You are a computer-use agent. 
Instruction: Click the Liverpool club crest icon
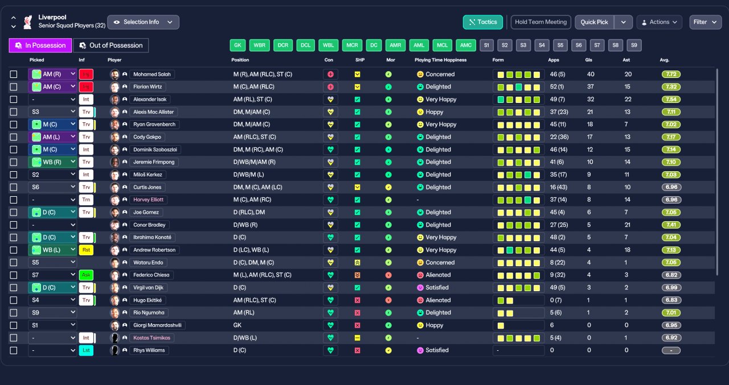coord(27,22)
